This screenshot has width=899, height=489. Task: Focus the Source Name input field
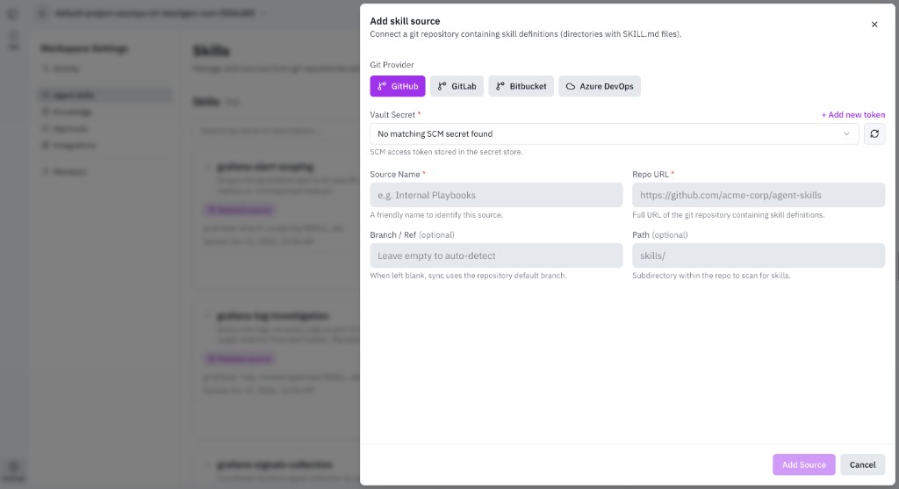pos(496,195)
